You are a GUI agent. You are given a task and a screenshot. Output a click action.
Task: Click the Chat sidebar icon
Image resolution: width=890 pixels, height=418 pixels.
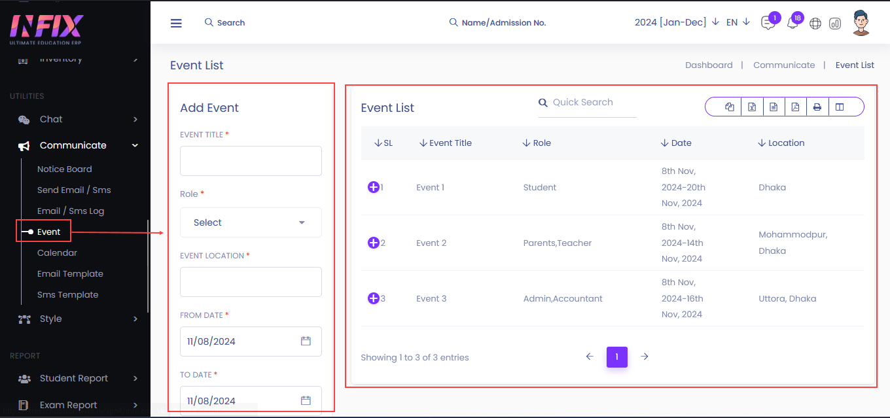(x=24, y=120)
